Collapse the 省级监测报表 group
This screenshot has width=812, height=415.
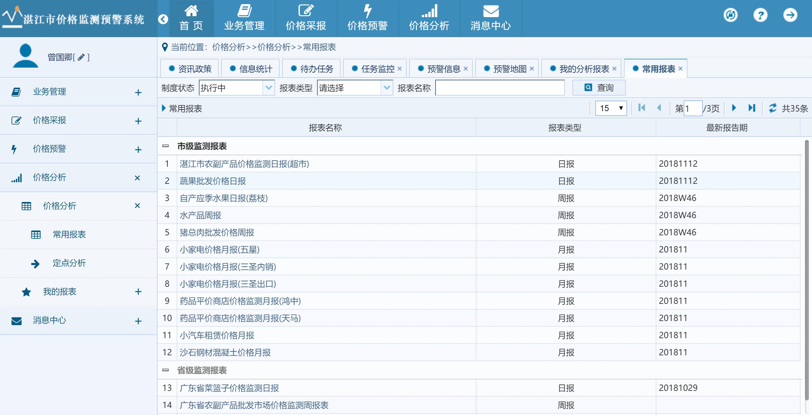click(166, 370)
